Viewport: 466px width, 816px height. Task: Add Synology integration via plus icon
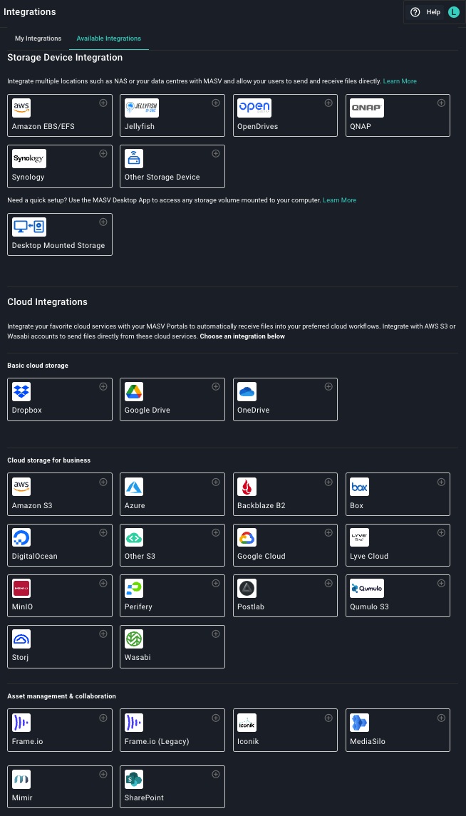pos(103,153)
